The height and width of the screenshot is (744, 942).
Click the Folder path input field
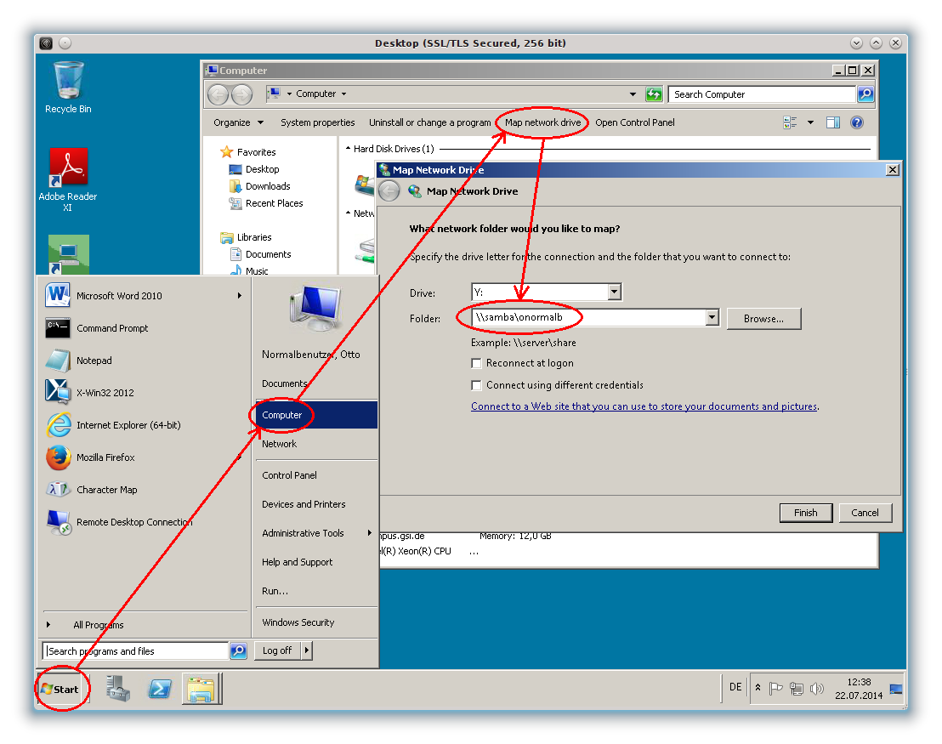(x=589, y=317)
